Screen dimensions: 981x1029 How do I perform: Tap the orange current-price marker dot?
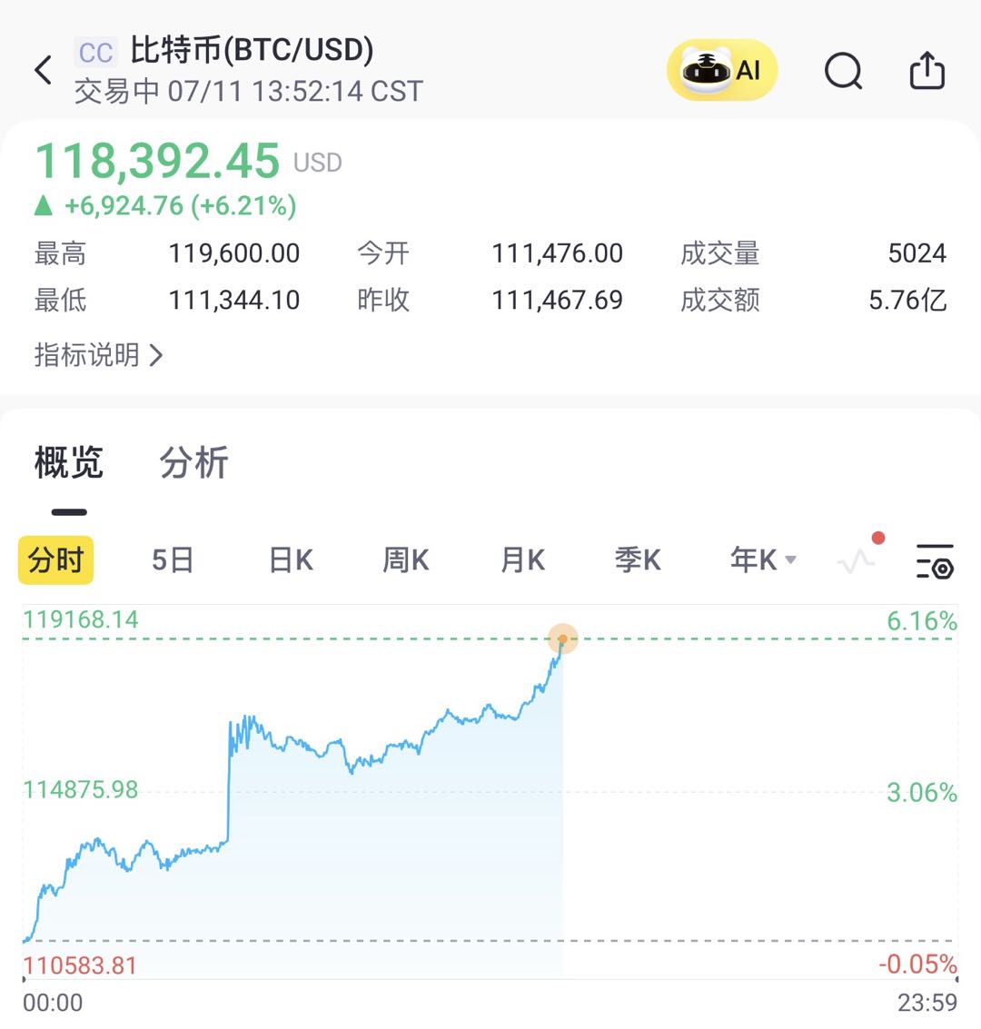pyautogui.click(x=563, y=639)
